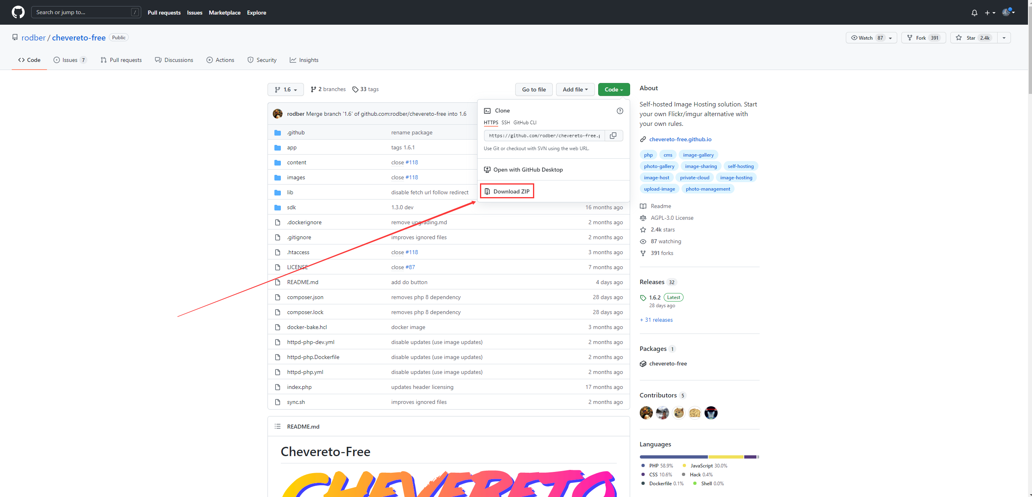The height and width of the screenshot is (497, 1032).
Task: Open the index.php file icon
Action: 278,387
